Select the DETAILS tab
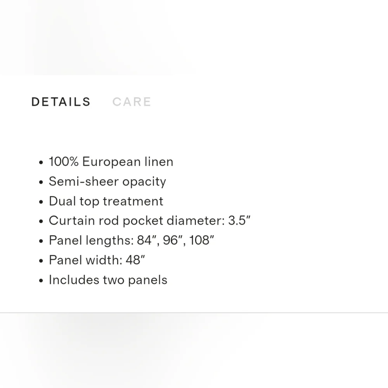The image size is (388, 388). (x=61, y=102)
